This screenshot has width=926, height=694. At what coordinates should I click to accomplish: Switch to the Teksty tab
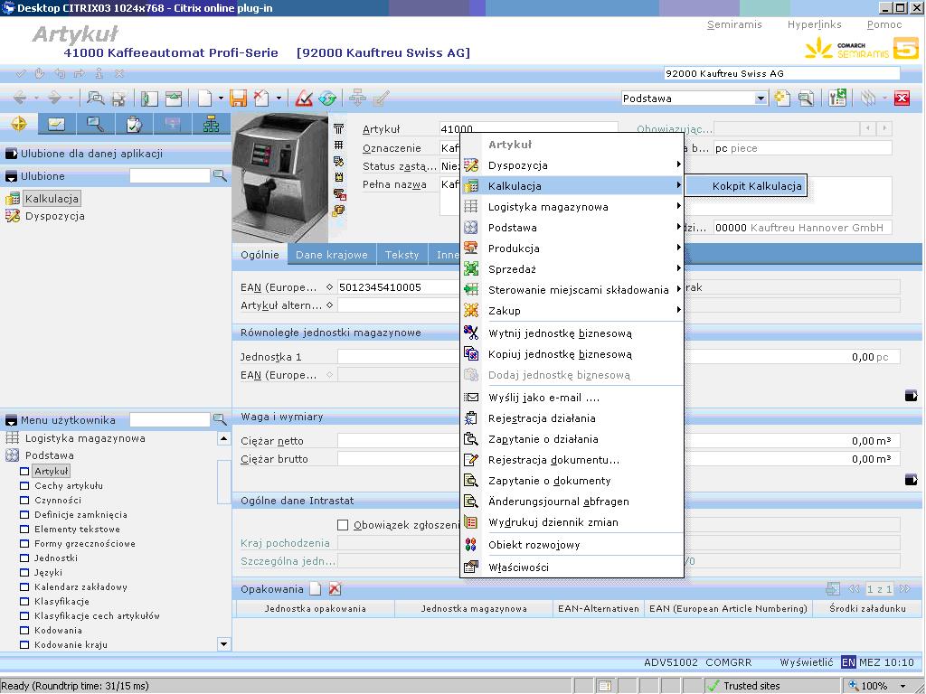click(x=402, y=255)
